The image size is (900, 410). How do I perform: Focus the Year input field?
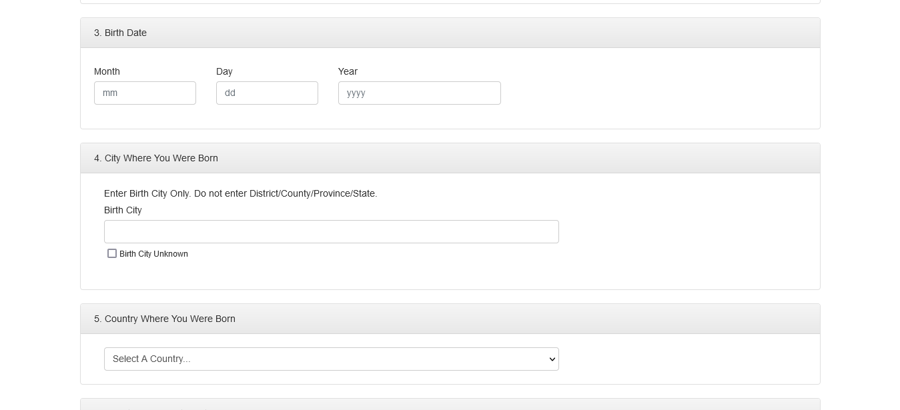click(419, 93)
